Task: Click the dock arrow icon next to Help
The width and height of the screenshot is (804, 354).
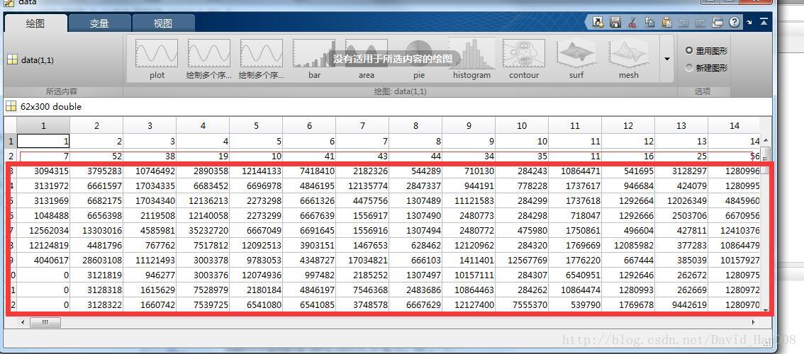Action: (x=749, y=22)
